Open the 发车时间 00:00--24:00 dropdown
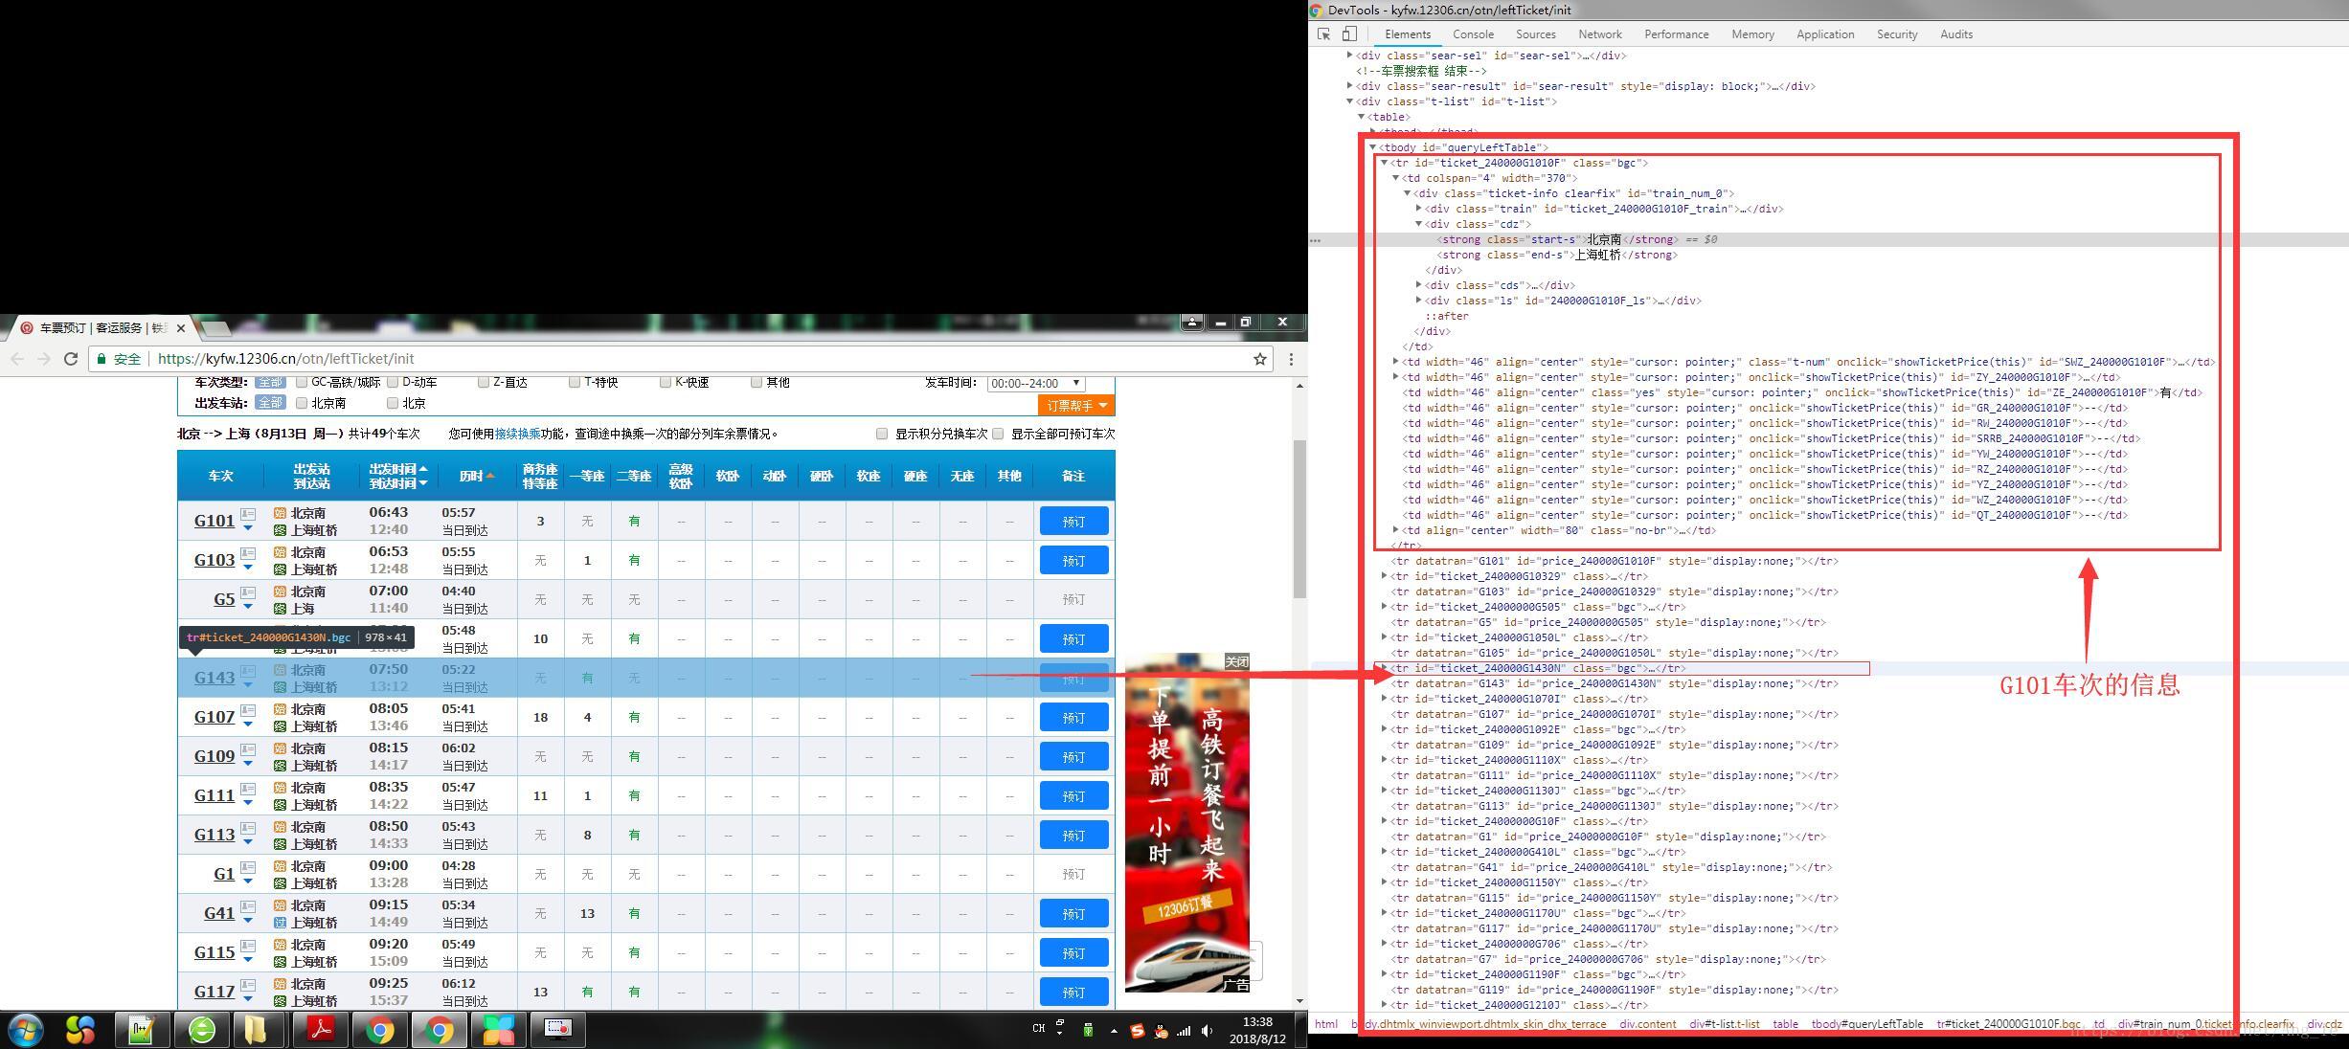Viewport: 2349px width, 1049px height. pos(1035,383)
